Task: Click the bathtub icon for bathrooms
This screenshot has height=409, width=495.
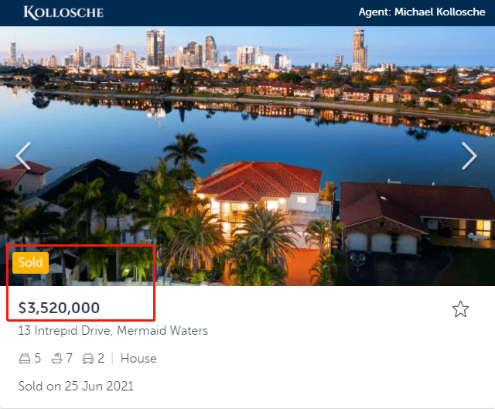Action: pyautogui.click(x=56, y=359)
